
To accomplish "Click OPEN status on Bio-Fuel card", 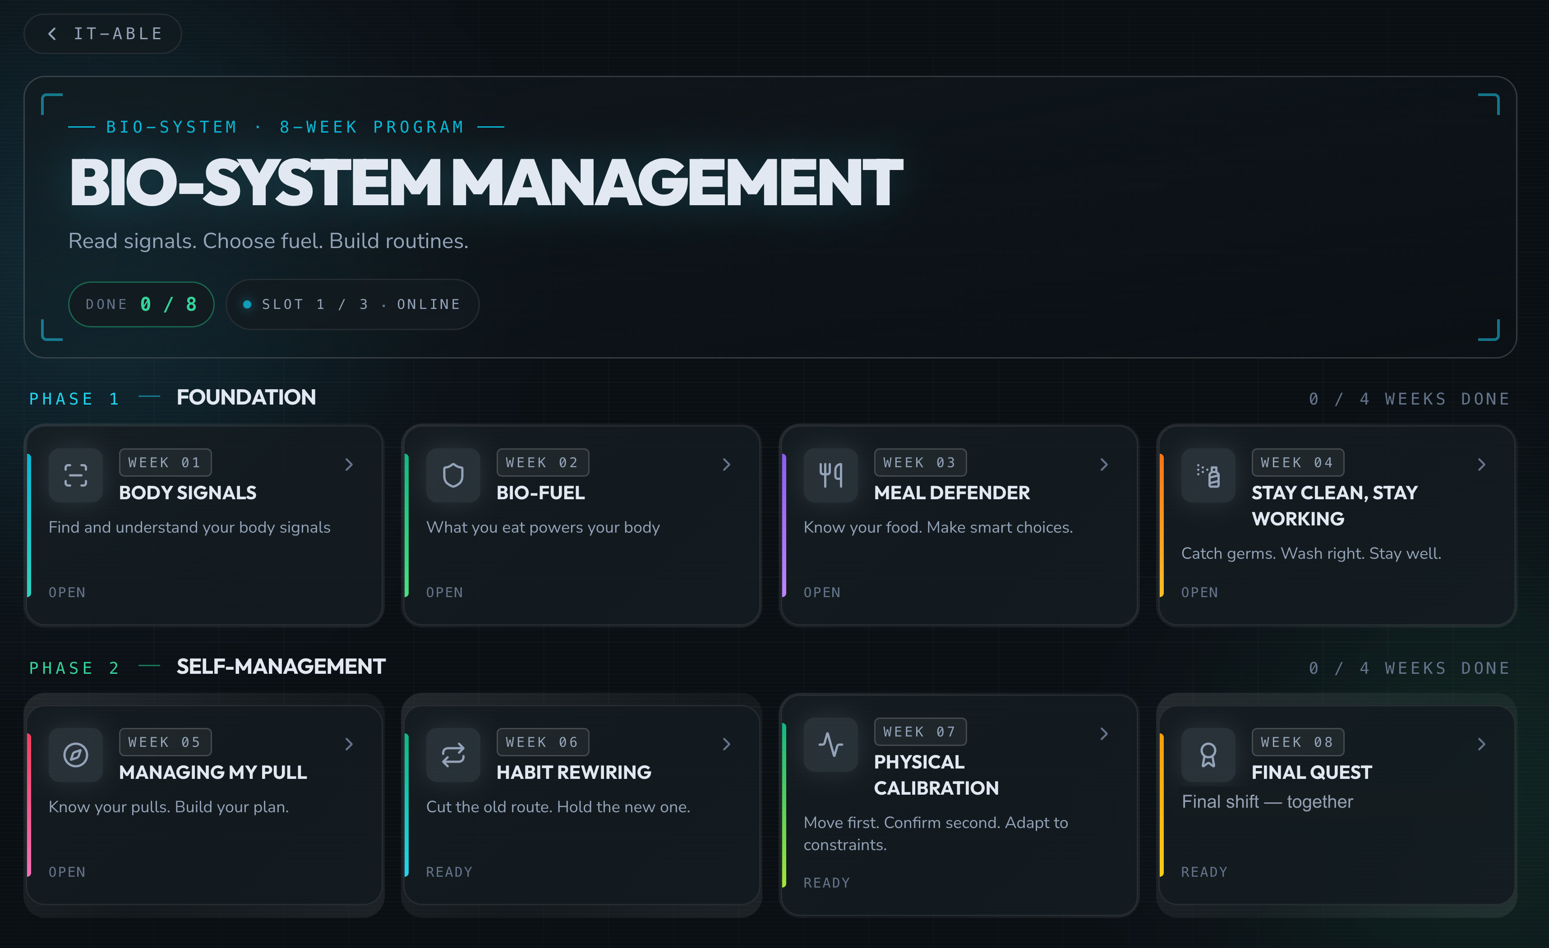I will [x=444, y=592].
